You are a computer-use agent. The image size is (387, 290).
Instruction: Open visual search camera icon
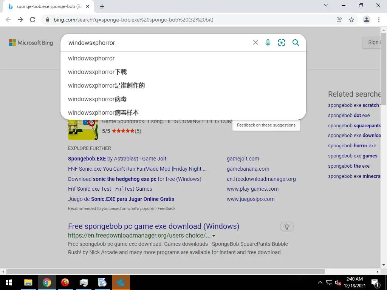[x=281, y=43]
